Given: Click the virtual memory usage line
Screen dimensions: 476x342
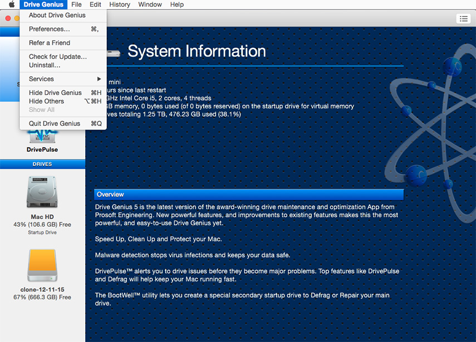Looking at the screenshot, I should tap(230, 106).
